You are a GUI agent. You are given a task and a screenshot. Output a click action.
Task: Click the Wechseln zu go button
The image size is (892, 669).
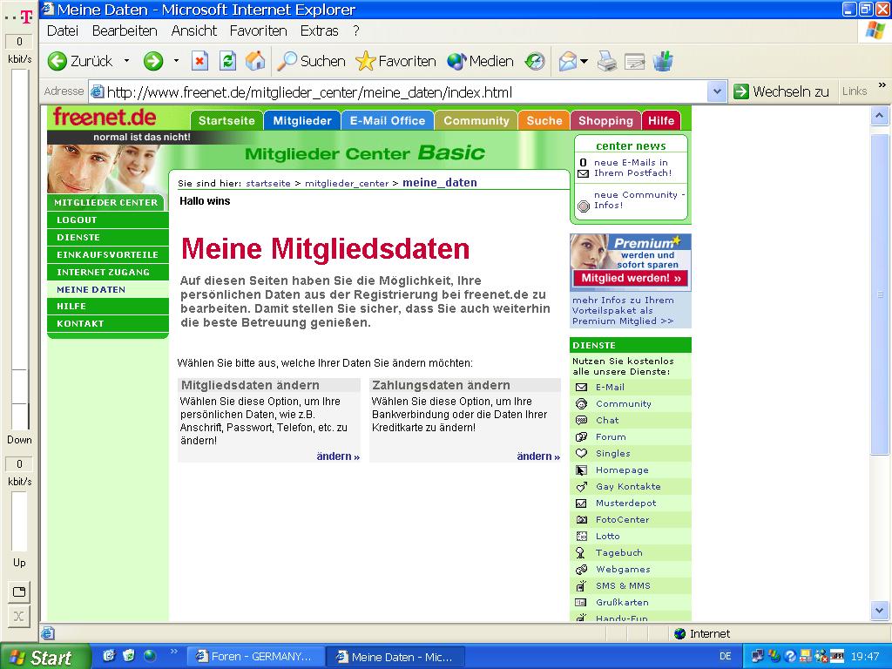click(781, 91)
